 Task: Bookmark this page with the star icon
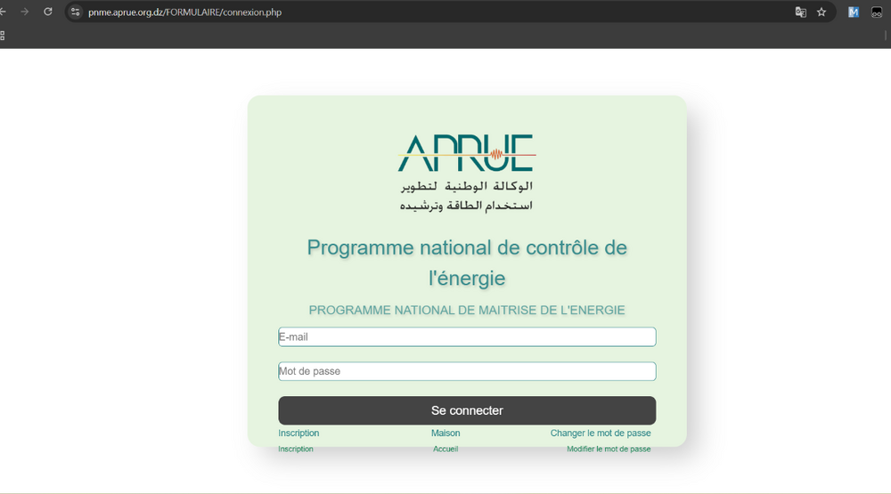pos(822,12)
